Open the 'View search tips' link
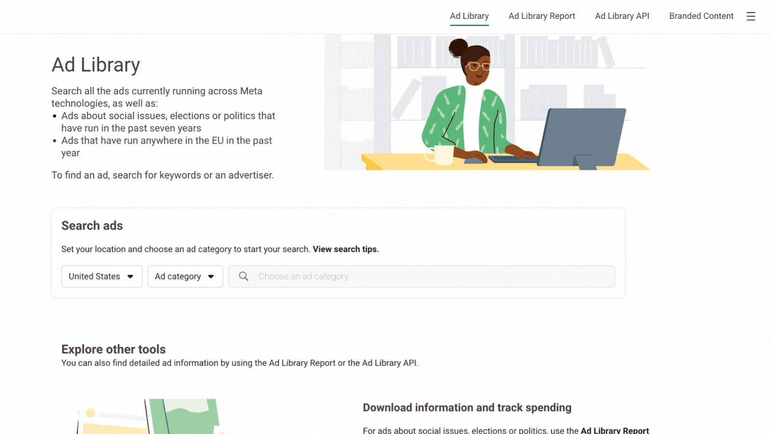This screenshot has height=434, width=771. tap(346, 249)
